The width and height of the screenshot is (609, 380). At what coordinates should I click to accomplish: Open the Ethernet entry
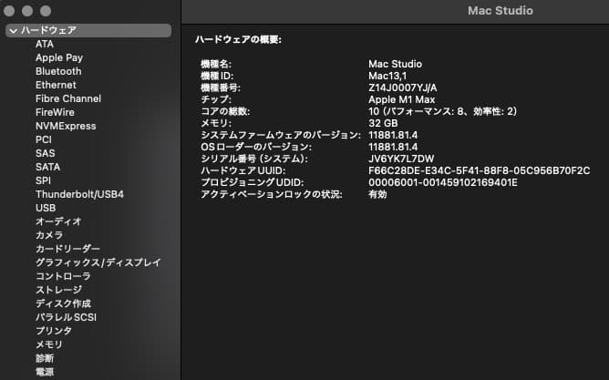(x=56, y=85)
